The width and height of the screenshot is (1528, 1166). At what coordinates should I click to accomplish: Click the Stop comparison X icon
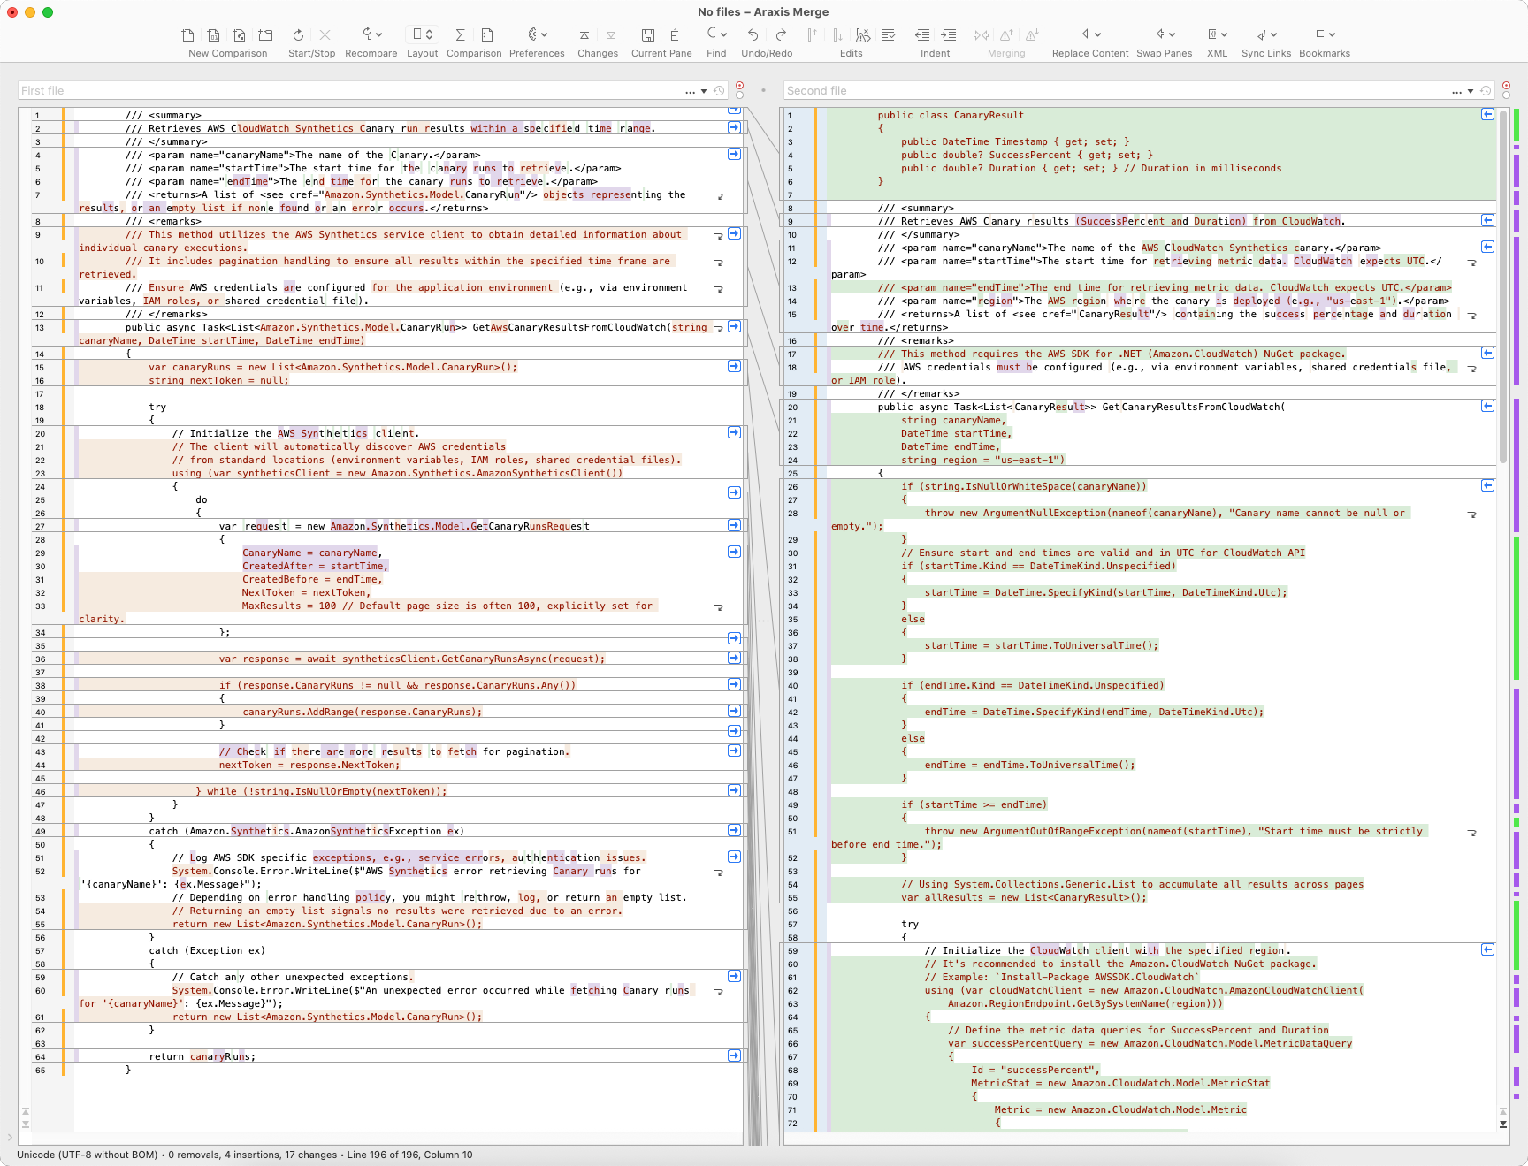(x=325, y=35)
